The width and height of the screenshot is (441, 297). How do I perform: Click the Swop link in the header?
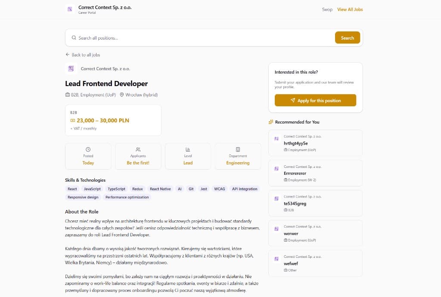[x=327, y=9]
